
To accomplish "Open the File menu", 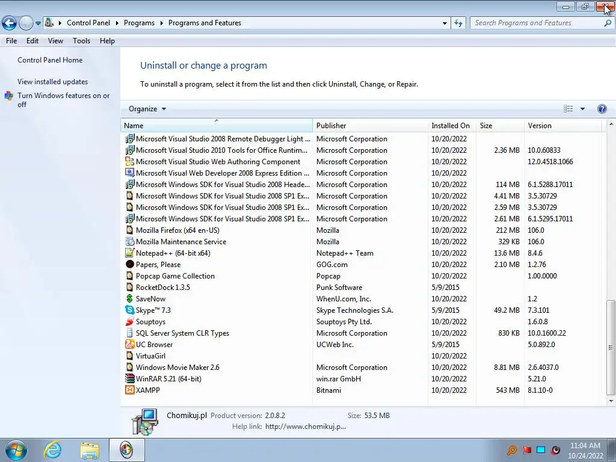I will click(11, 41).
